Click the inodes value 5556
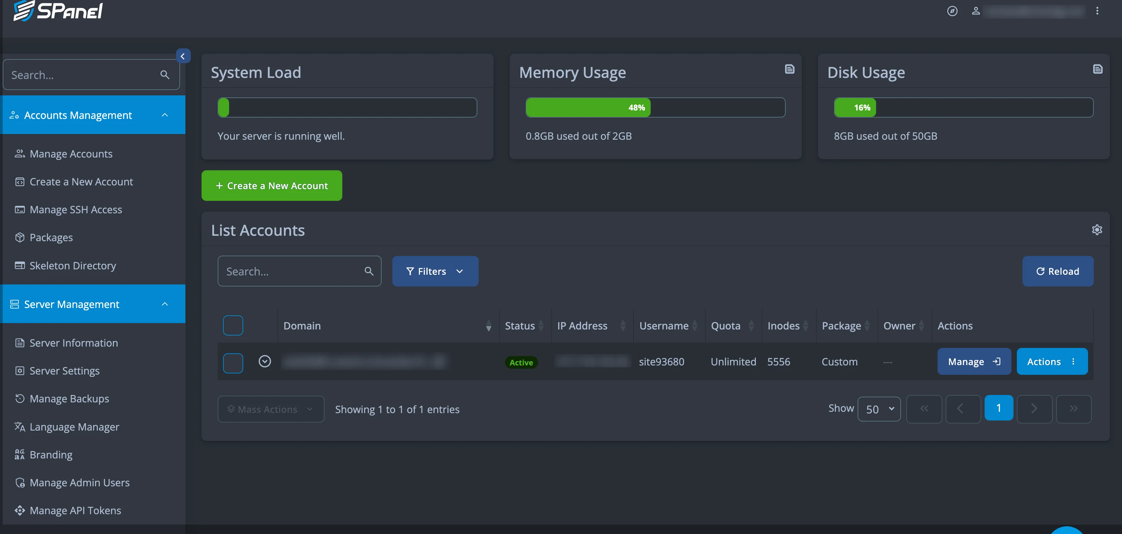The image size is (1122, 534). tap(778, 361)
